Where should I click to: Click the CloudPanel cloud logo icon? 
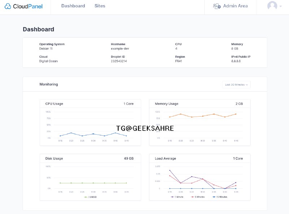coord(8,6)
